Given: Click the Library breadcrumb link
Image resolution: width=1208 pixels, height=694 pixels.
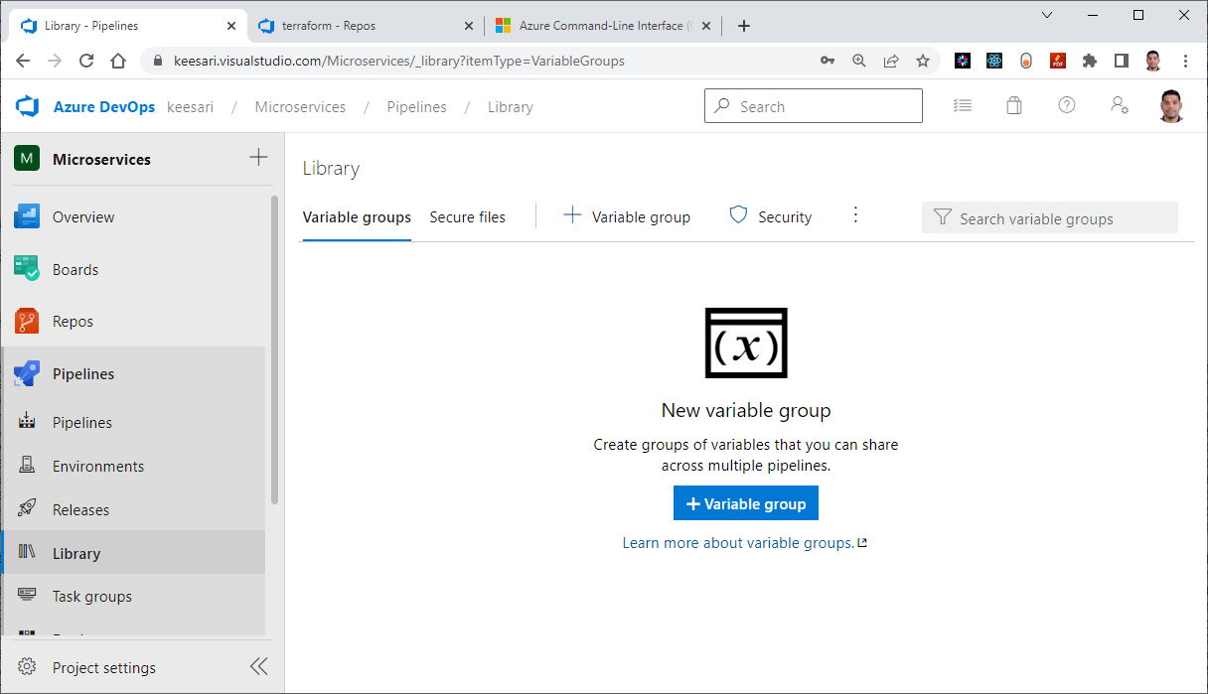Looking at the screenshot, I should pyautogui.click(x=511, y=106).
